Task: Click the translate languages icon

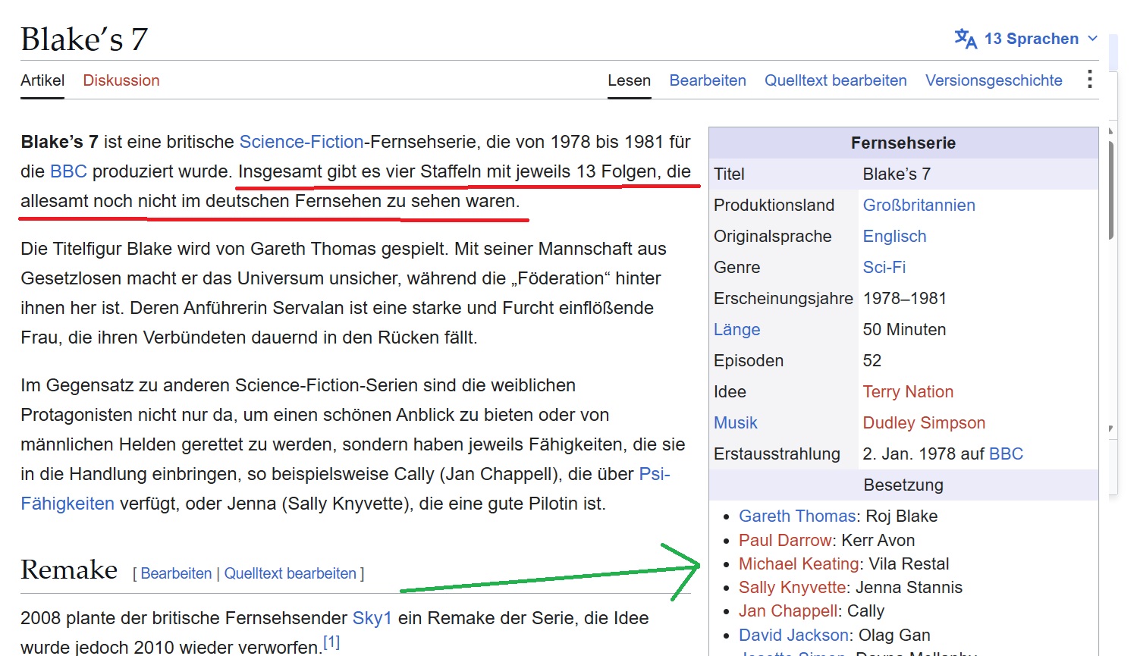Action: click(x=966, y=39)
